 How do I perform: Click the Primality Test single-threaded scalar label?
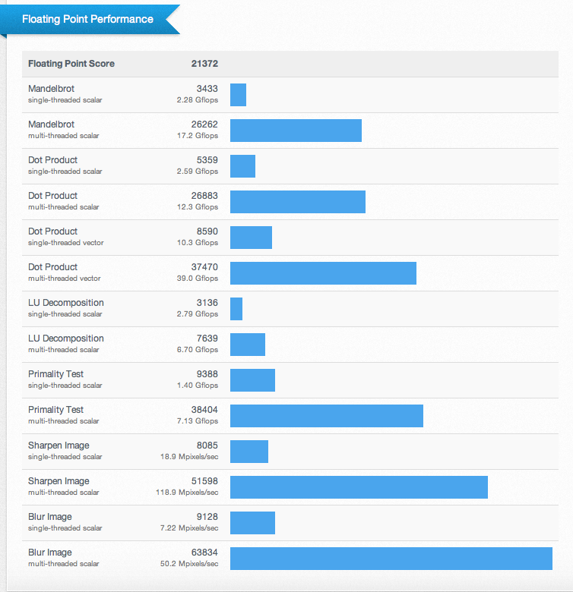(x=65, y=379)
